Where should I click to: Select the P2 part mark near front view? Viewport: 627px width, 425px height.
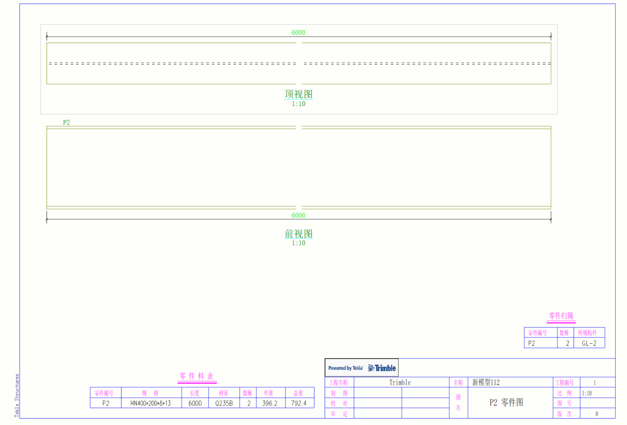[x=66, y=122]
